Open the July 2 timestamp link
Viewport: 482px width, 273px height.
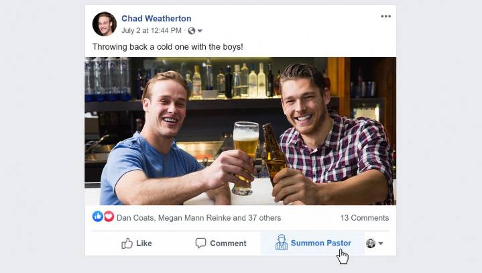(x=152, y=30)
